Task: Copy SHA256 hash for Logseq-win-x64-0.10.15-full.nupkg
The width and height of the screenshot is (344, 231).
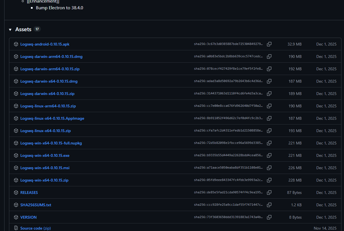Action: [x=269, y=143]
